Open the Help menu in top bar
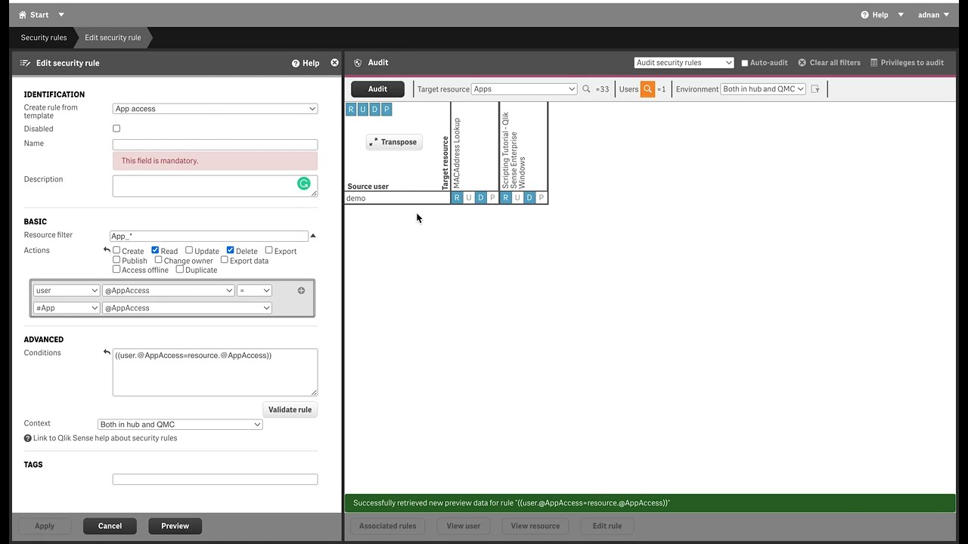The height and width of the screenshot is (544, 968). click(882, 14)
